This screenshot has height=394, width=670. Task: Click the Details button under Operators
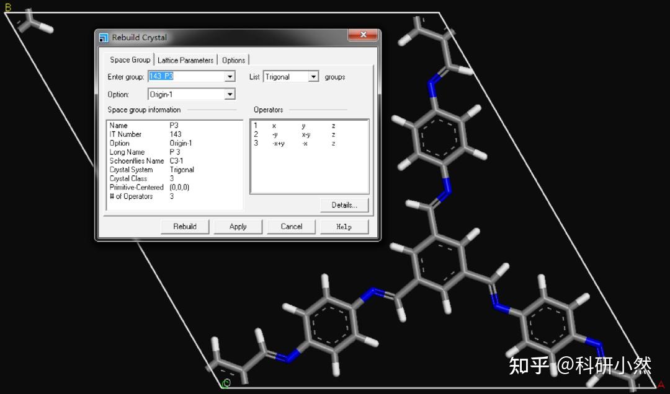(345, 204)
